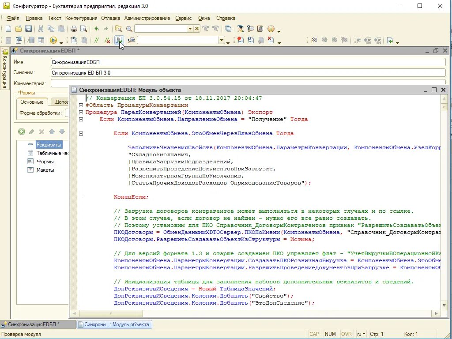
Task: Open dropdown next to debug play button
Action: [x=61, y=43]
